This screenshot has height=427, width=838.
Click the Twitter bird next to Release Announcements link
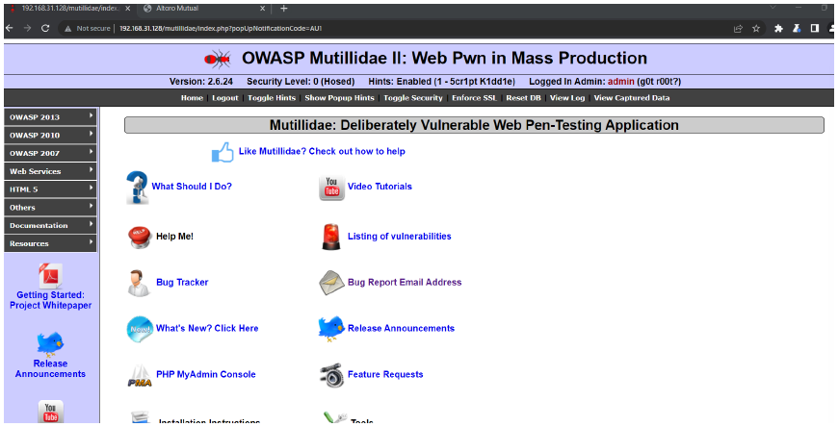click(331, 328)
